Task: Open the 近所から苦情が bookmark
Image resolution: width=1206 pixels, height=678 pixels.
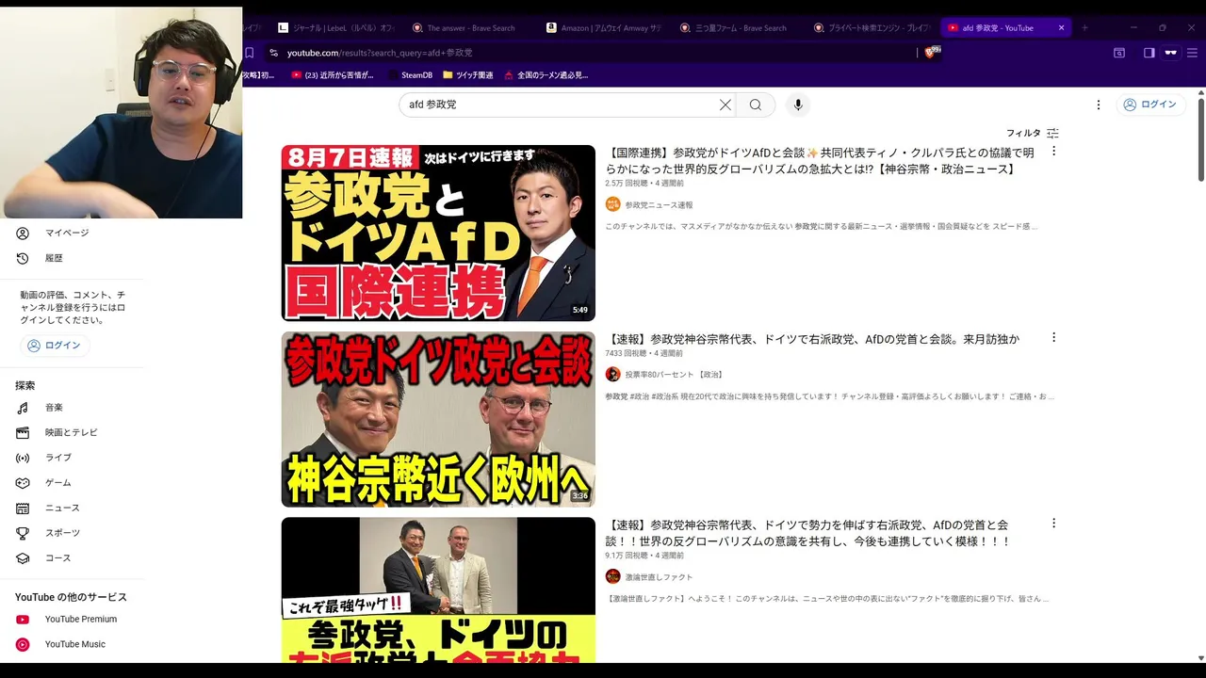Action: 334,75
